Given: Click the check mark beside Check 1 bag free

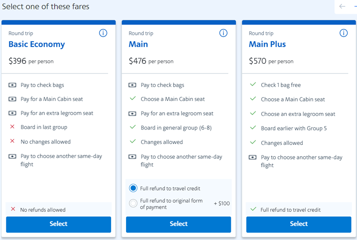Looking at the screenshot, I should (253, 84).
